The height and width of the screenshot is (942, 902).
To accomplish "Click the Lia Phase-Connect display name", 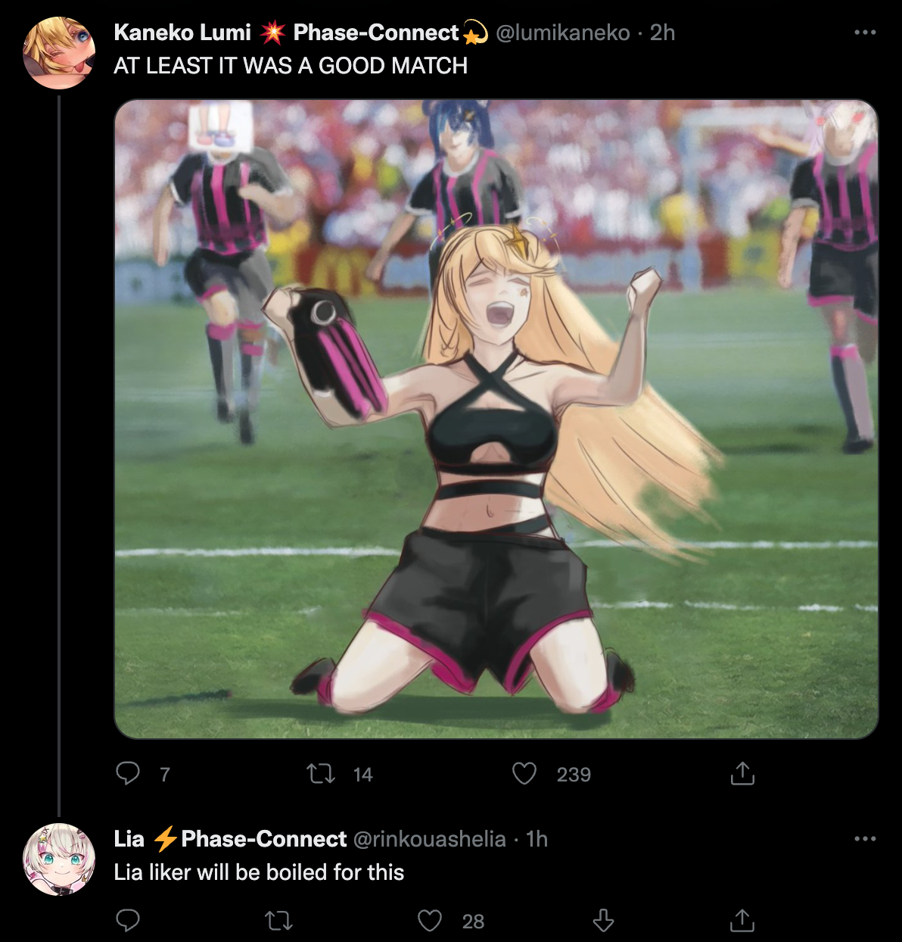I will point(230,839).
